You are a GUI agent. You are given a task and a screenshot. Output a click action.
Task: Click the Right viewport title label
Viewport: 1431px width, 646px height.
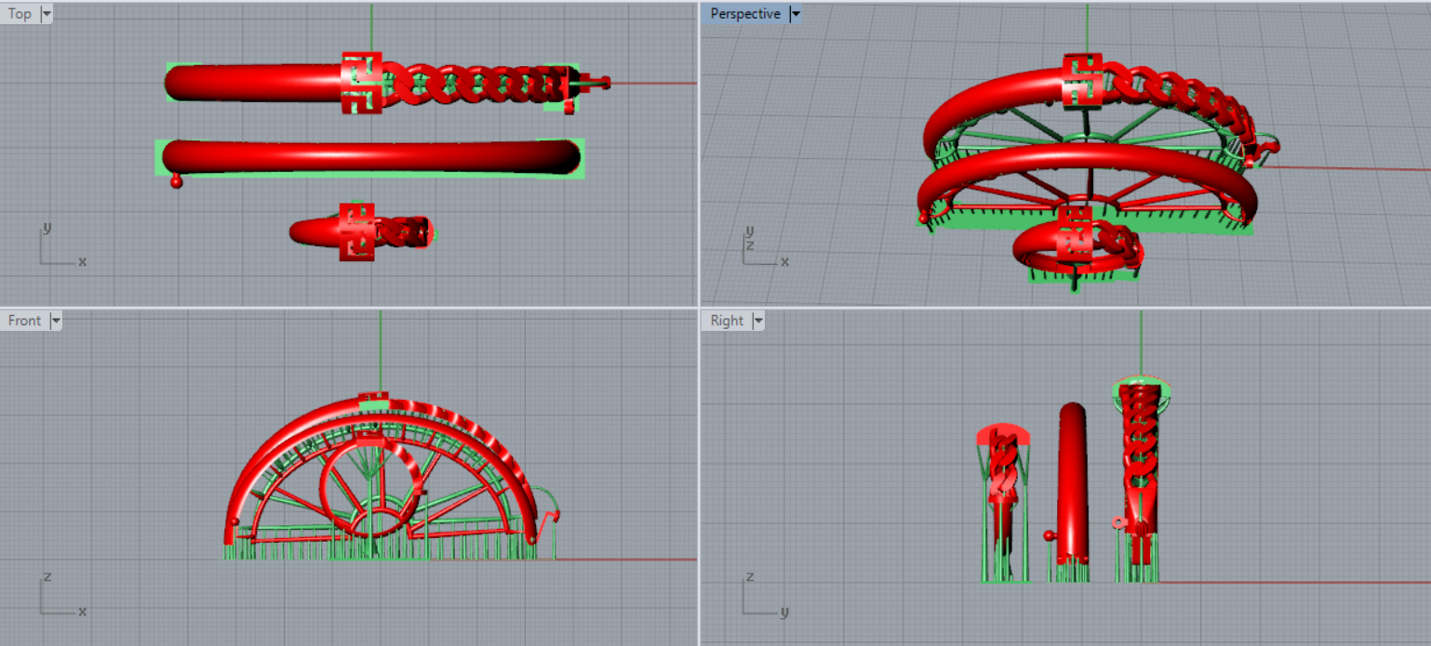727,321
